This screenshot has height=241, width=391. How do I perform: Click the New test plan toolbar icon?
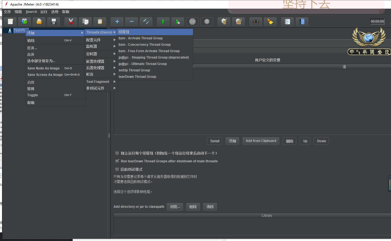[x=10, y=21]
